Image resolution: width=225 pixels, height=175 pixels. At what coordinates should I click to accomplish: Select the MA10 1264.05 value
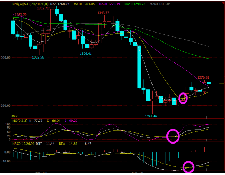(x=84, y=4)
